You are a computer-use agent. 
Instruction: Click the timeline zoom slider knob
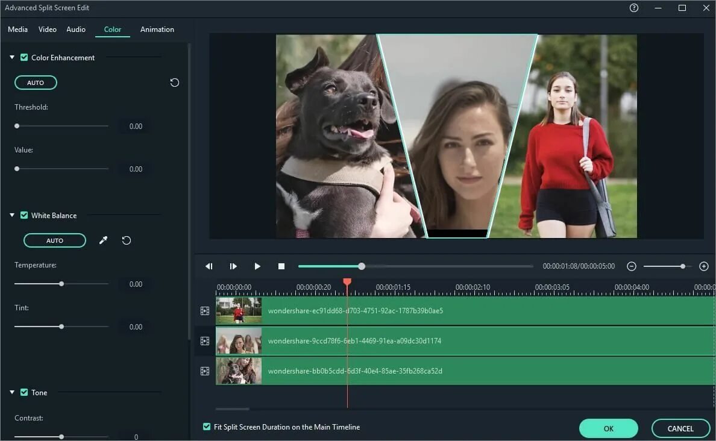[683, 266]
